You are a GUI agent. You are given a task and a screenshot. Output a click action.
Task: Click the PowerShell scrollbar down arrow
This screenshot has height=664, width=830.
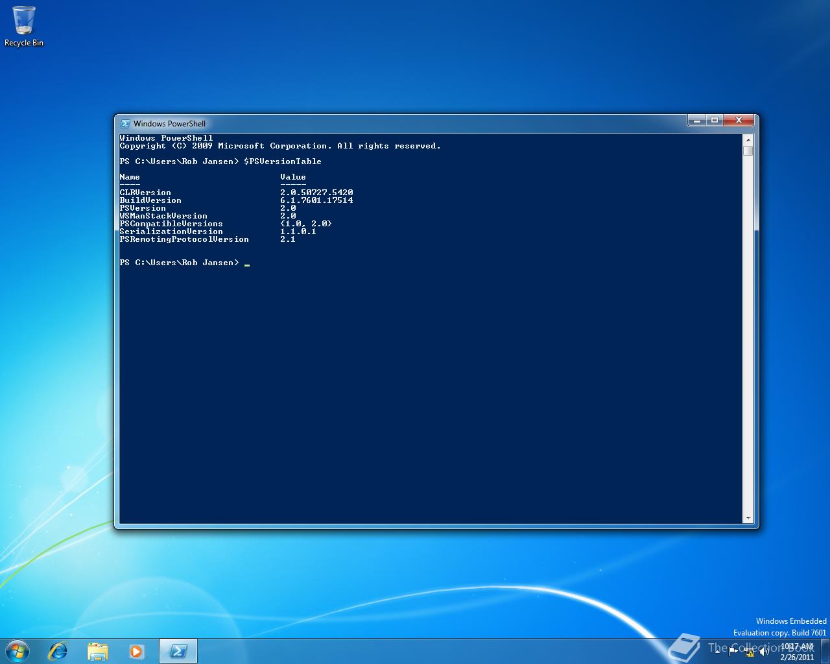coord(748,518)
